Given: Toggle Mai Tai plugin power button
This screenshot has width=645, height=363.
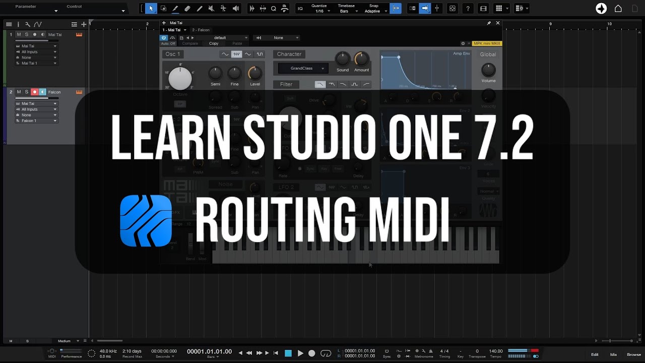Looking at the screenshot, I should pyautogui.click(x=164, y=38).
